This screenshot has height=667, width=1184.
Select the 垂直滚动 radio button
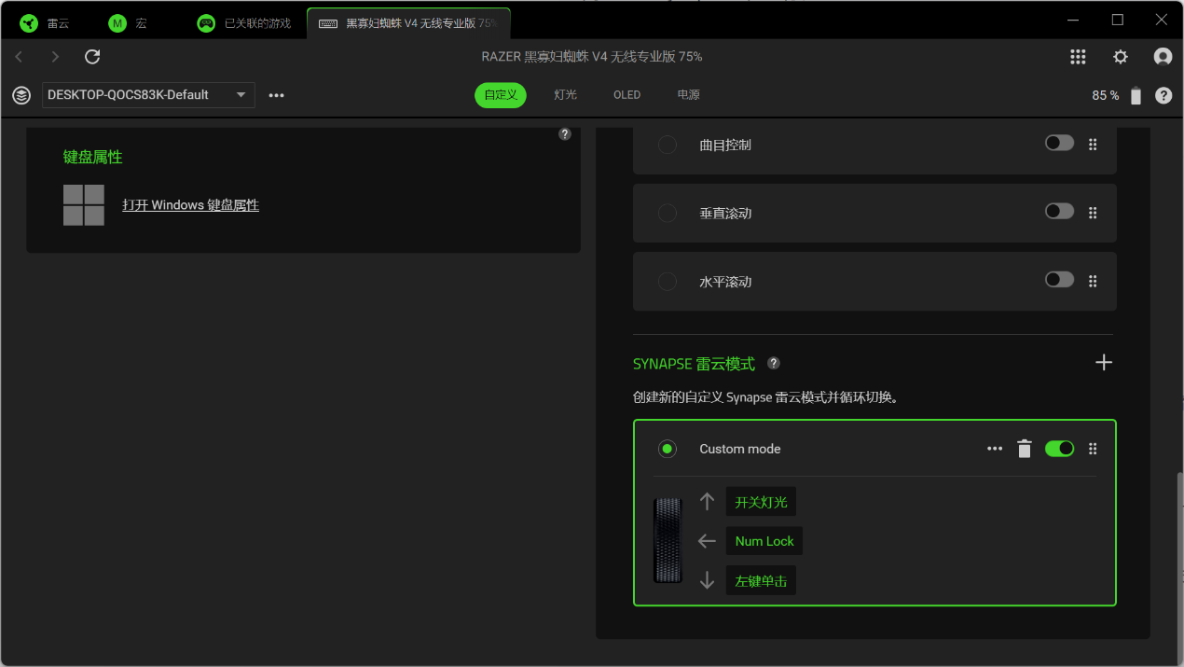click(x=668, y=213)
